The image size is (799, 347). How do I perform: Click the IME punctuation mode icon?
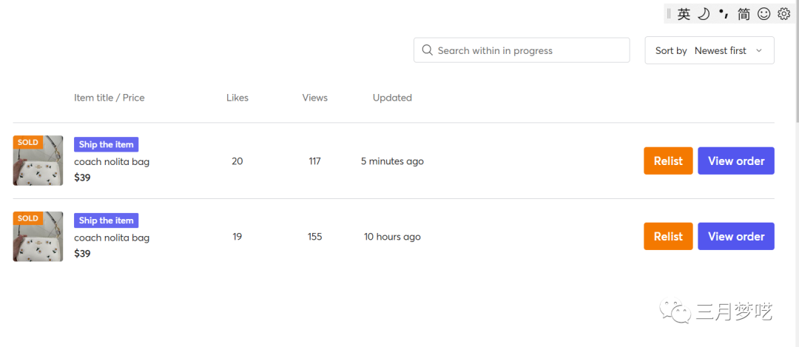click(x=724, y=14)
